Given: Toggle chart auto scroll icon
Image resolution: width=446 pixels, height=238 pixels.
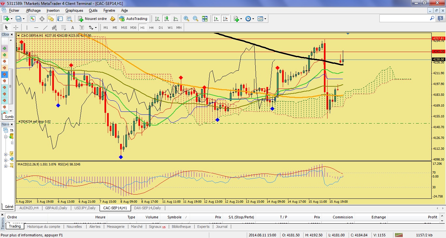Looking at the screenshot, I should pos(216,19).
